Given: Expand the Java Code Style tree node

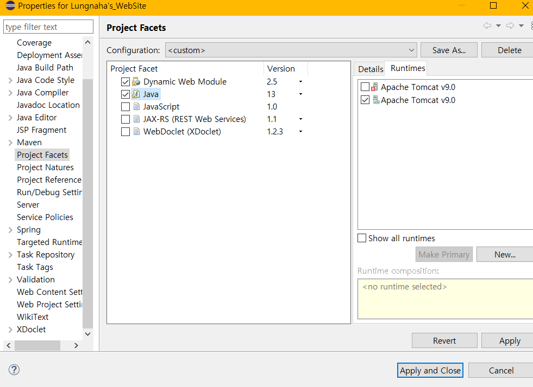Looking at the screenshot, I should 10,80.
